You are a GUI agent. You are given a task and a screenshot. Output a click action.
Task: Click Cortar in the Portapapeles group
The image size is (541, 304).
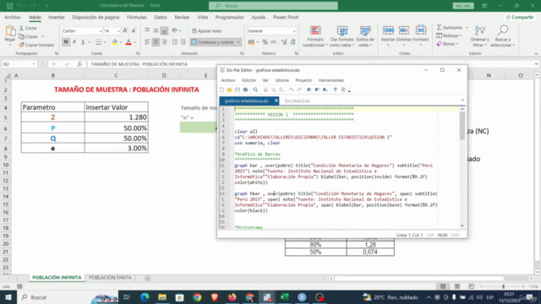click(28, 28)
